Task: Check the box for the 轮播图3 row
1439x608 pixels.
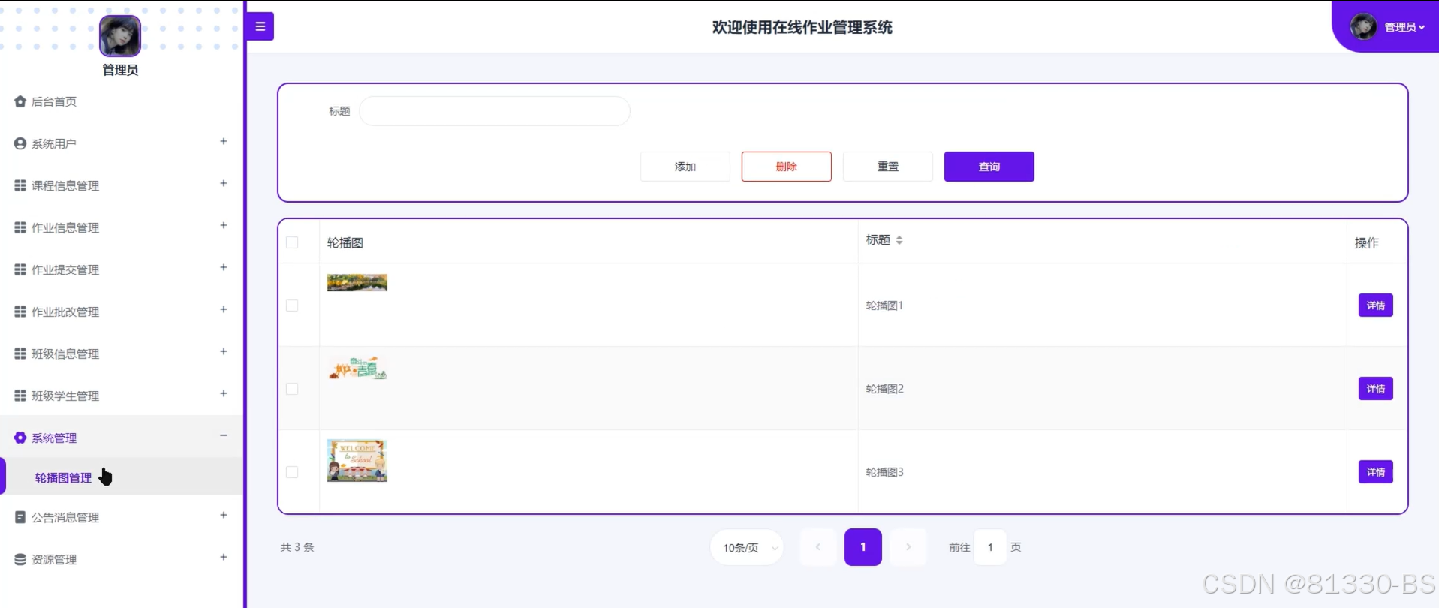Action: 292,472
